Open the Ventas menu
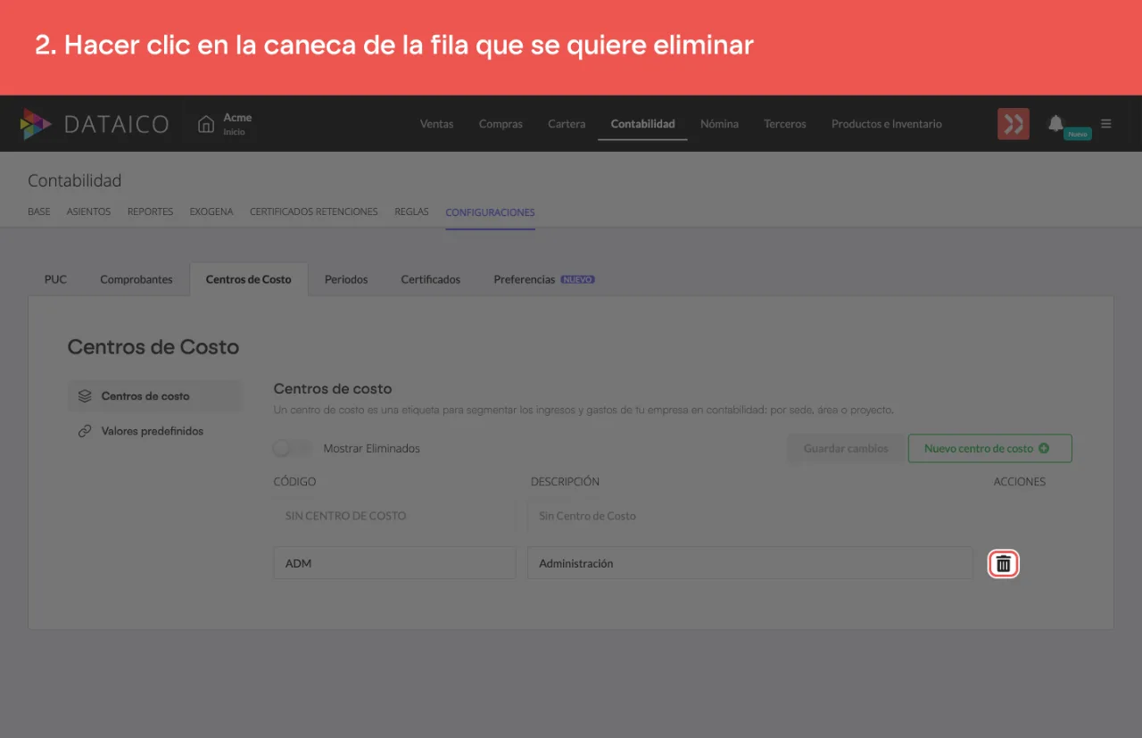1142x738 pixels. coord(437,124)
